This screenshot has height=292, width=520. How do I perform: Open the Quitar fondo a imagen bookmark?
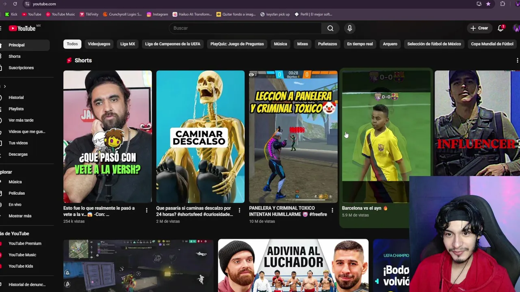click(236, 14)
